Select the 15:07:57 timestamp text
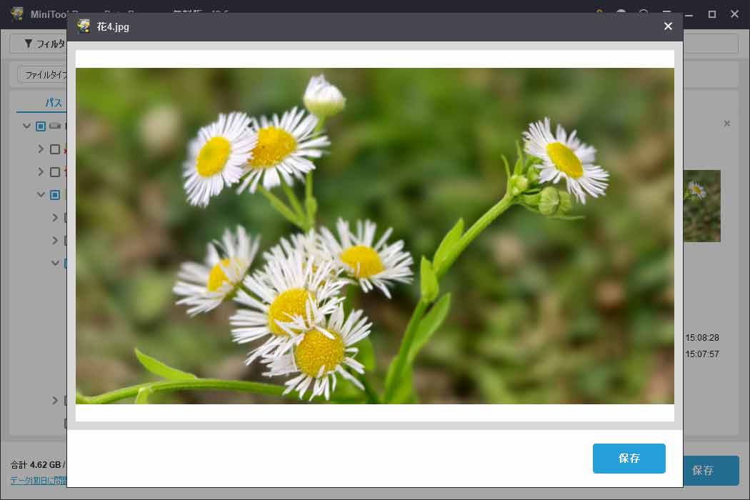 pyautogui.click(x=701, y=354)
